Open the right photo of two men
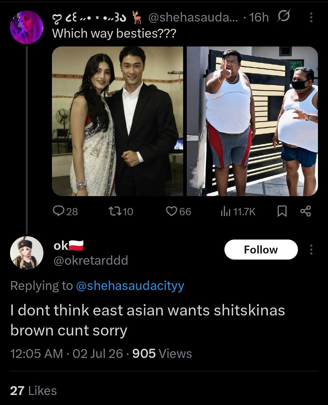The width and height of the screenshot is (328, 405). [252, 121]
